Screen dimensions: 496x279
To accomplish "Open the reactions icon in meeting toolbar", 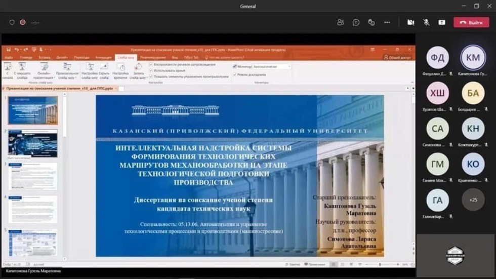I will (371, 22).
